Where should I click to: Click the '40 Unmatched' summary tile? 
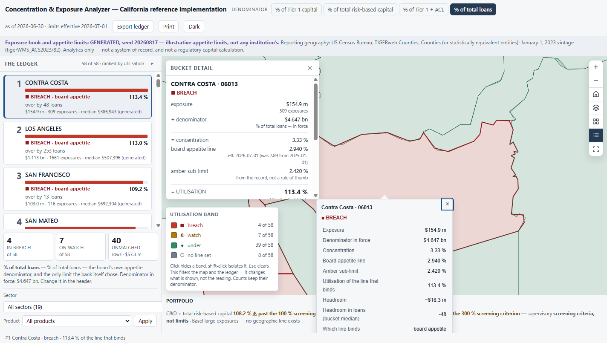click(133, 247)
